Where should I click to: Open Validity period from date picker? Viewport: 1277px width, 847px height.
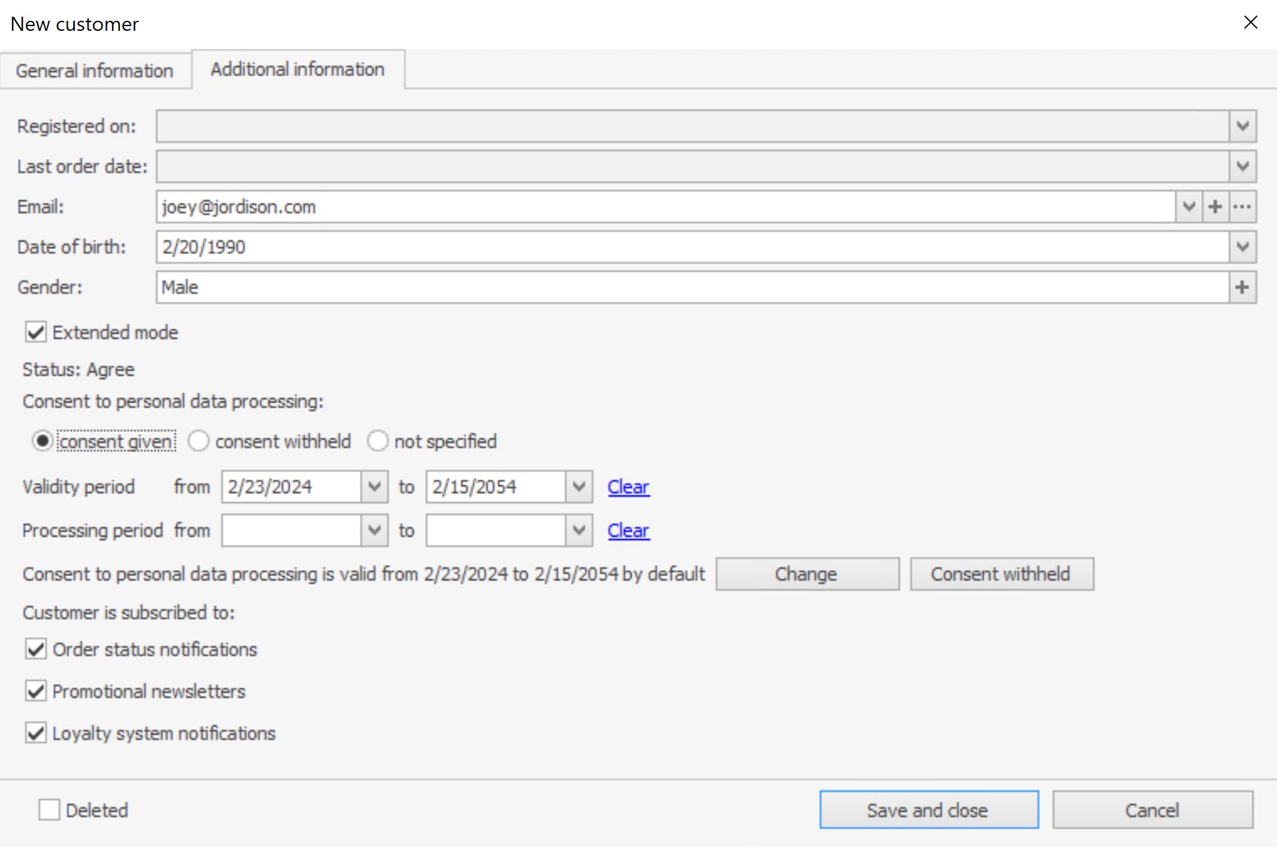[x=374, y=487]
